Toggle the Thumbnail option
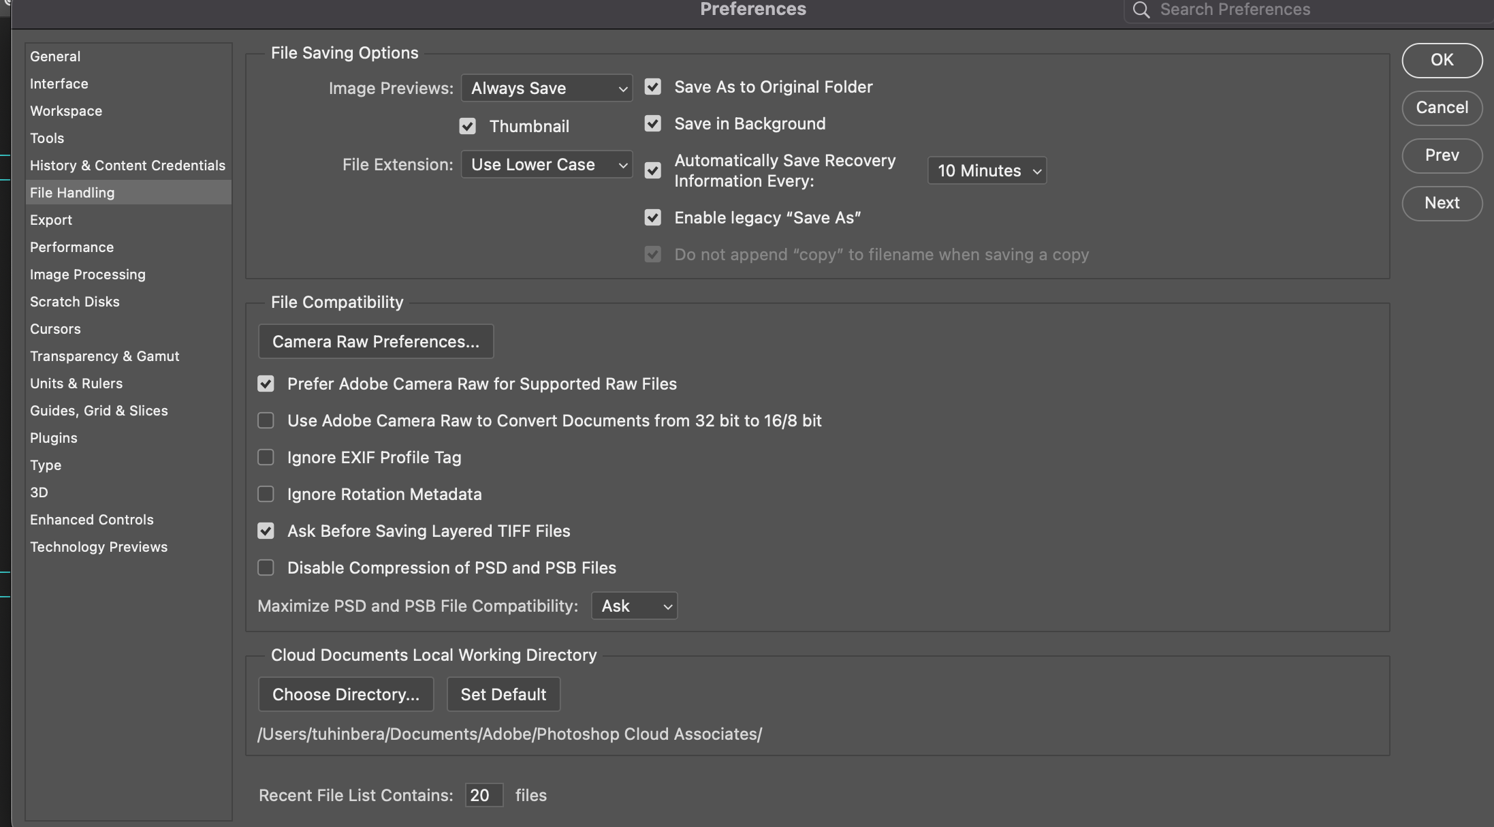This screenshot has height=827, width=1494. (x=467, y=125)
